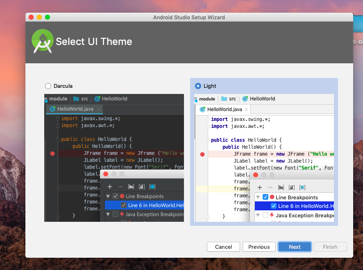This screenshot has height=270, width=363.
Task: Cancel the setup wizard
Action: [x=223, y=247]
